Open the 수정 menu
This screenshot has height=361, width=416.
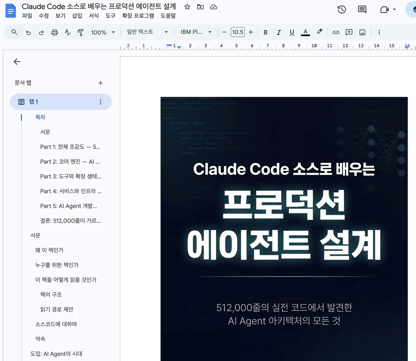pos(44,16)
